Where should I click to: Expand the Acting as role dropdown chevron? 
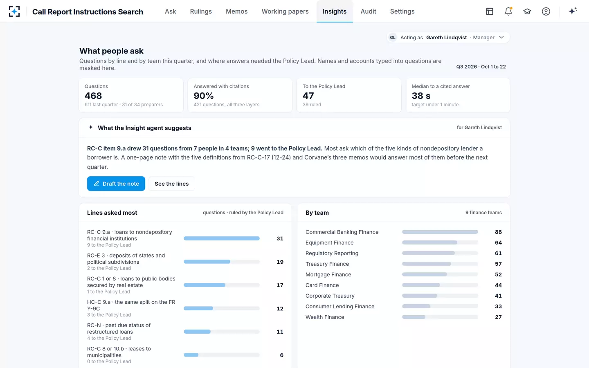[x=501, y=37]
